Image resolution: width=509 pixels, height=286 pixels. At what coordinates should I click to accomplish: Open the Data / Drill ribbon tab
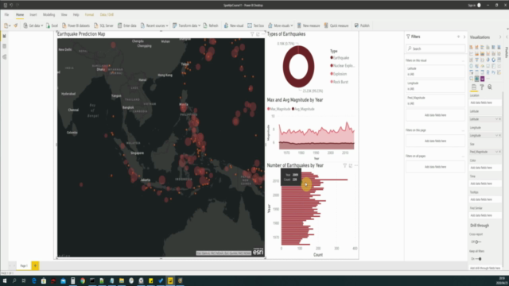click(107, 14)
